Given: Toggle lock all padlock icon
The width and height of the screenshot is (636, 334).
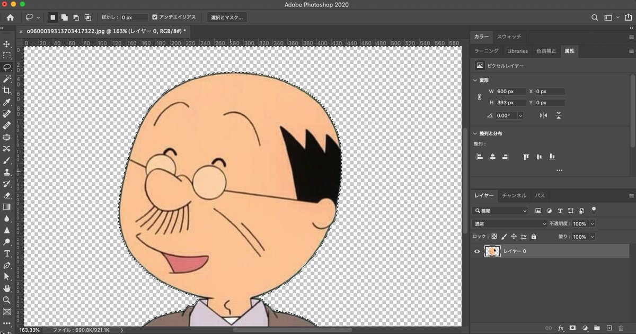Looking at the screenshot, I should [x=534, y=237].
